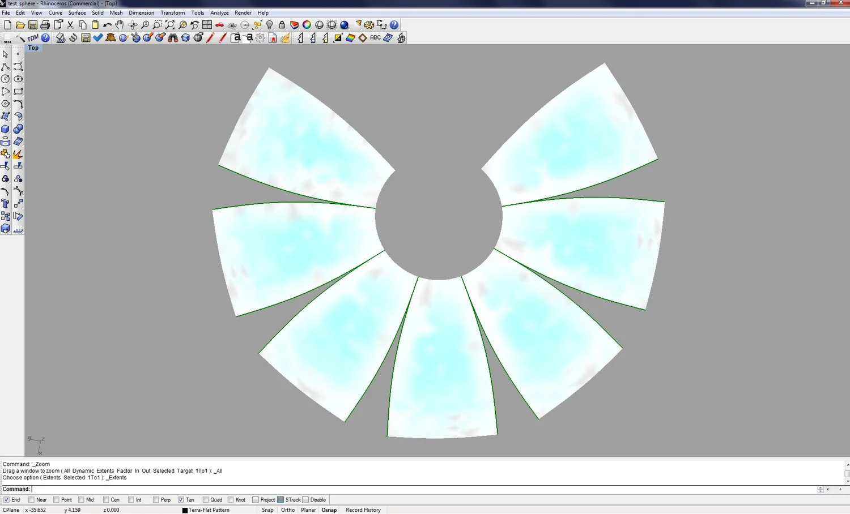This screenshot has height=514, width=850.
Task: Enable the Cen osnap checkbox
Action: pos(105,499)
